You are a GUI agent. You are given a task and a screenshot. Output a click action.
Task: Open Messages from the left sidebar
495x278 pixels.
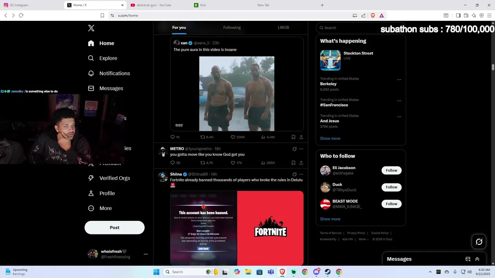point(106,88)
